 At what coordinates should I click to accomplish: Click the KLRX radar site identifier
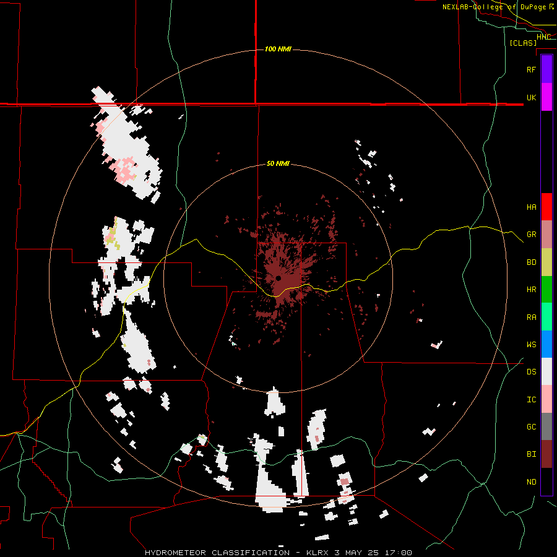[x=318, y=553]
